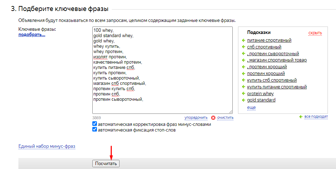Click green arrow beside «gold standard» hint
The width and height of the screenshot is (336, 169).
[243, 100]
